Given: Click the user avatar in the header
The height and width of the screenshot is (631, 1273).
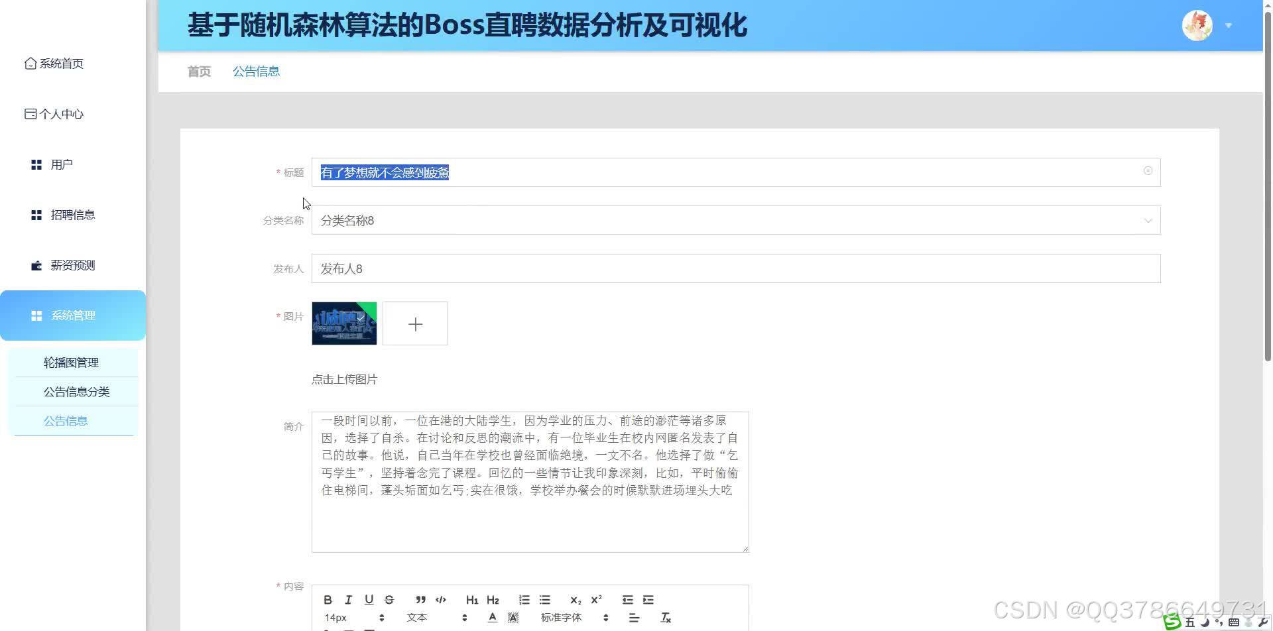Looking at the screenshot, I should (1197, 26).
